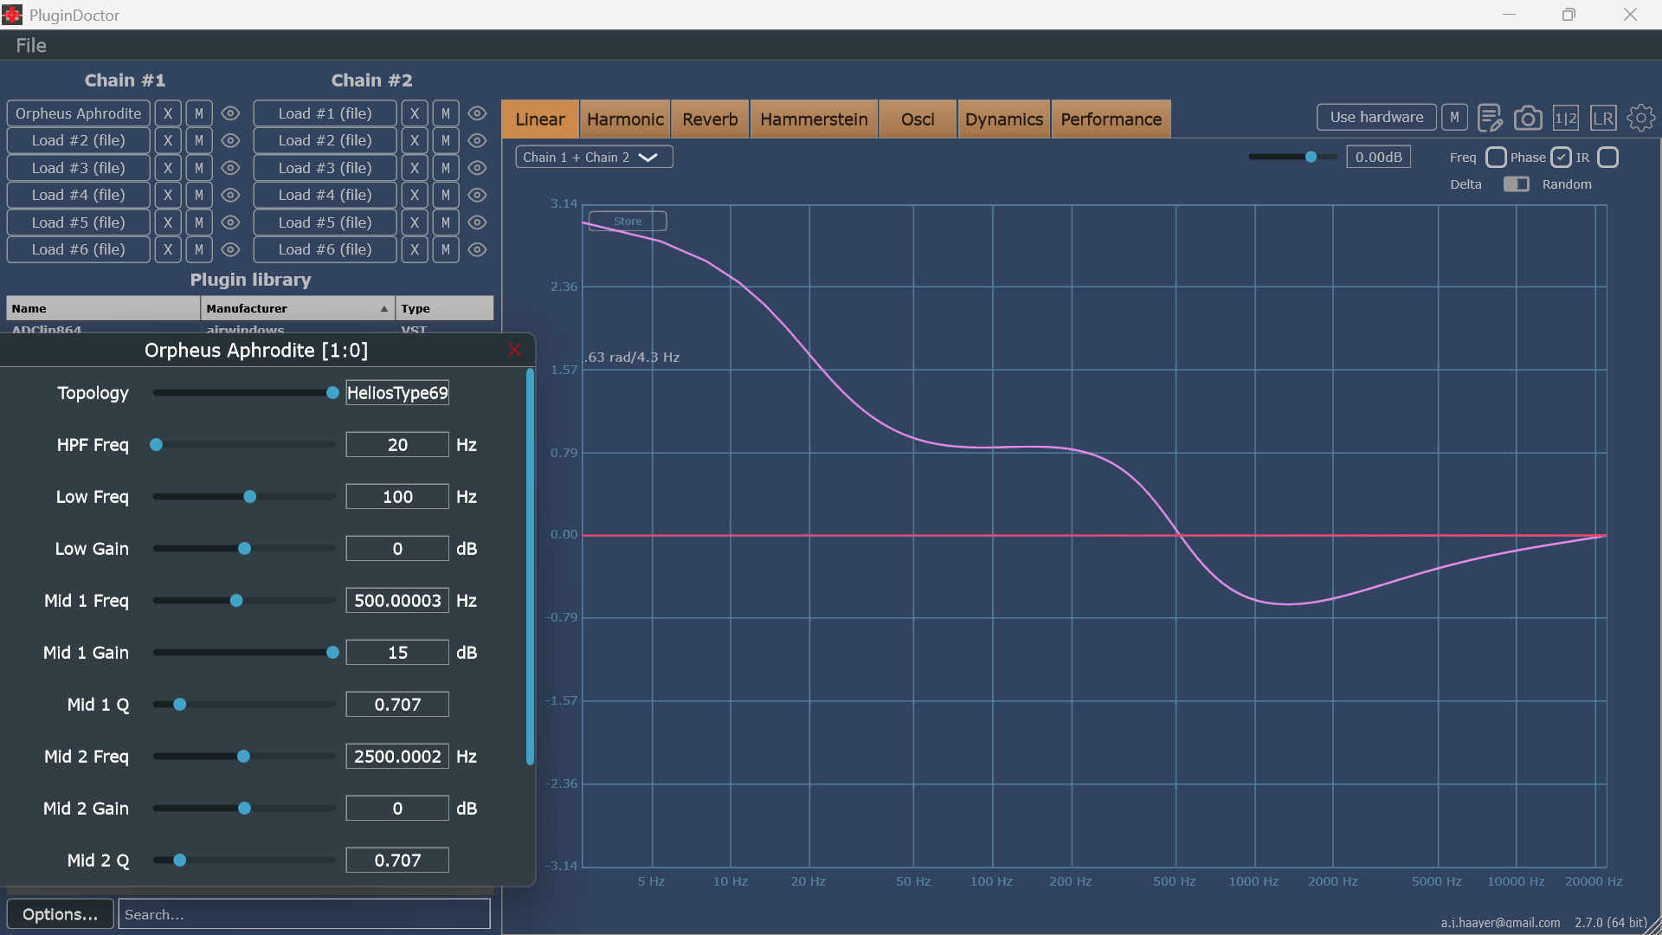Open the Chain 1 + Chain 2 dropdown
The image size is (1662, 935).
point(594,158)
